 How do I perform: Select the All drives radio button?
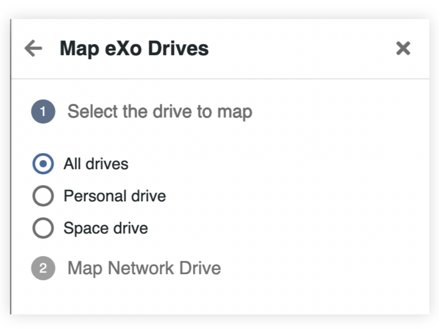[x=43, y=164]
